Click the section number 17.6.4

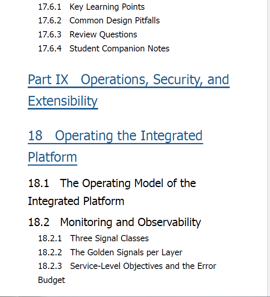50,48
